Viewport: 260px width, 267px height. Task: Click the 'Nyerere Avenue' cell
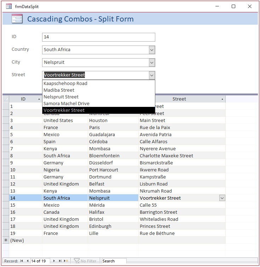click(182, 148)
